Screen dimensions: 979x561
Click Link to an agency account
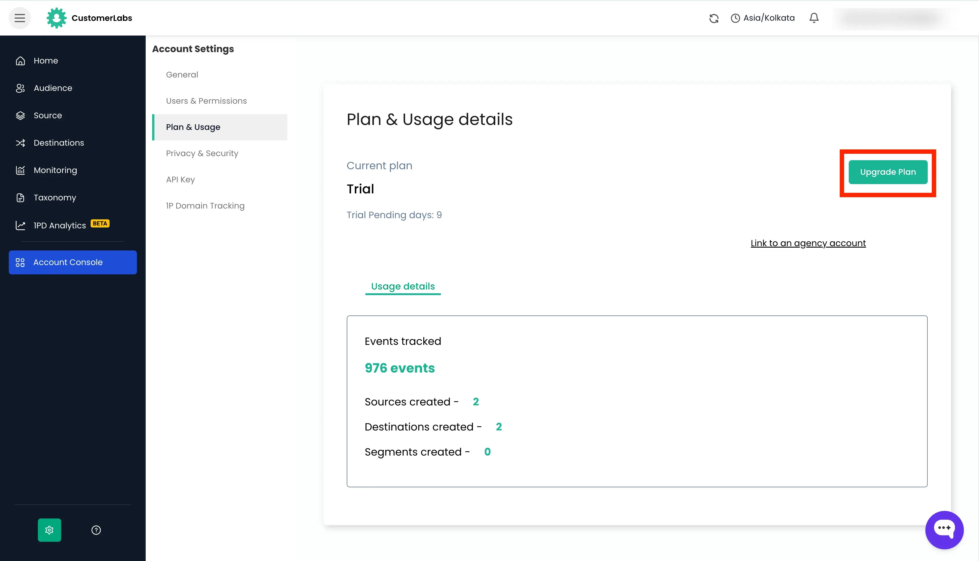(808, 243)
